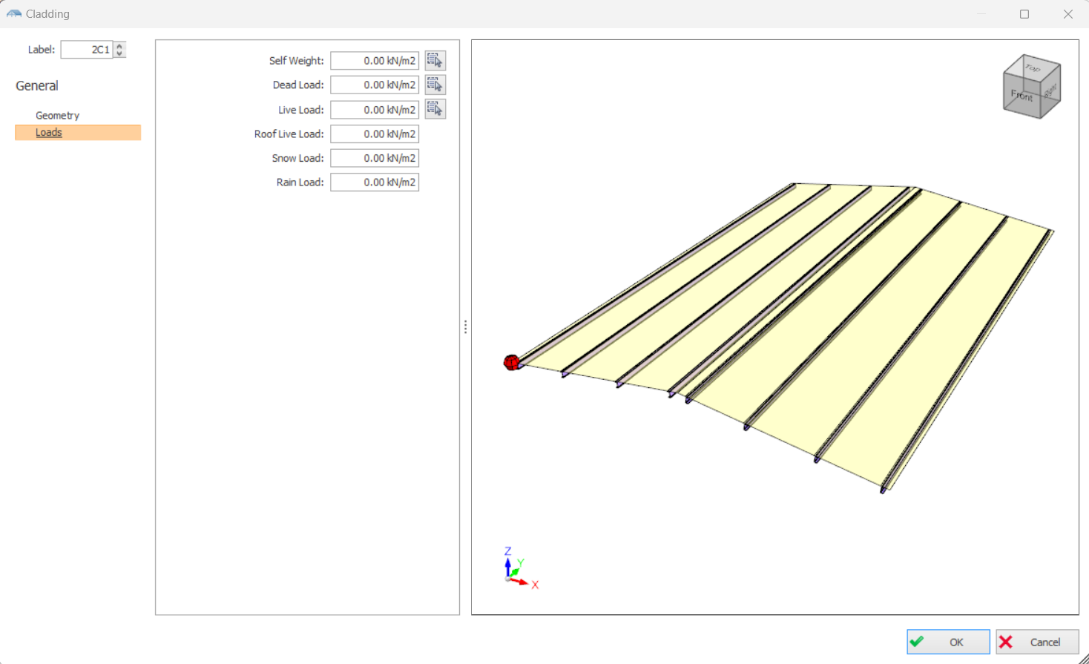Click the Self Weight input field
The height and width of the screenshot is (664, 1089).
(x=375, y=61)
